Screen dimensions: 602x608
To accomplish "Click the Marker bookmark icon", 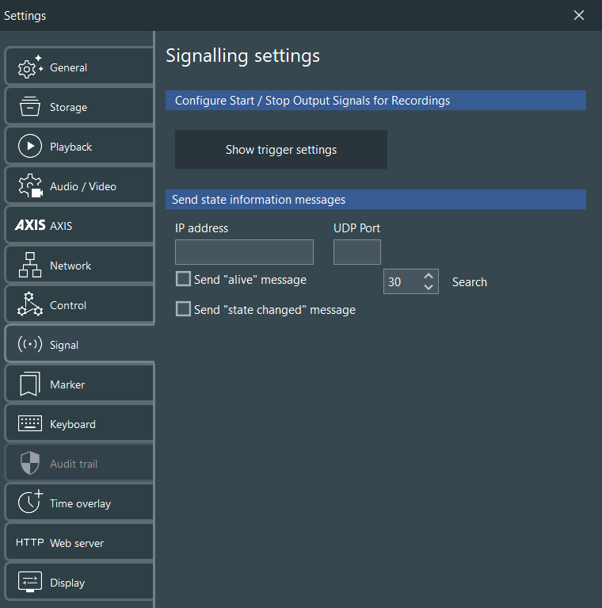I will (x=30, y=384).
